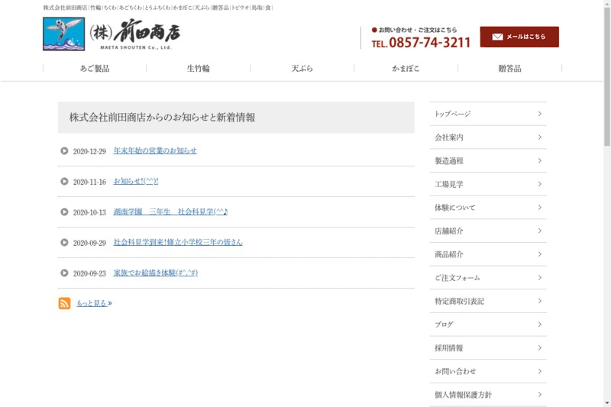Click chevron arrow next to 工場見学
611x407 pixels.
[539, 184]
